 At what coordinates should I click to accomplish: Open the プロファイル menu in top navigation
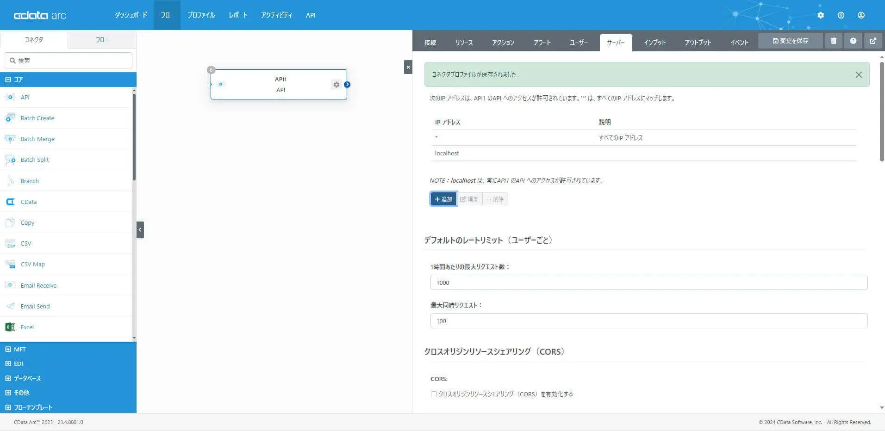coord(201,15)
